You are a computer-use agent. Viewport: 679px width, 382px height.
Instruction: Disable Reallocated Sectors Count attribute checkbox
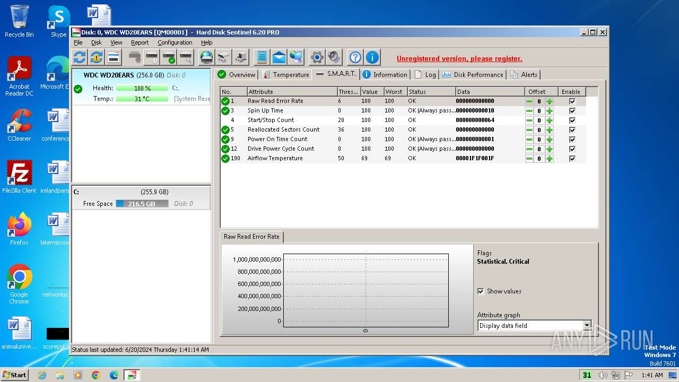[x=572, y=130]
